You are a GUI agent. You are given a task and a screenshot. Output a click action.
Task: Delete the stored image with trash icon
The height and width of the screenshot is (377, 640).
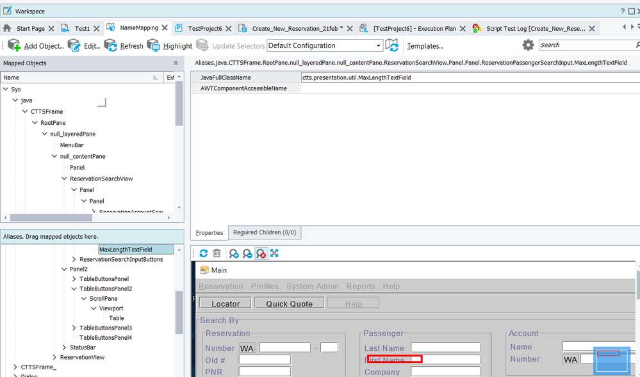click(217, 253)
